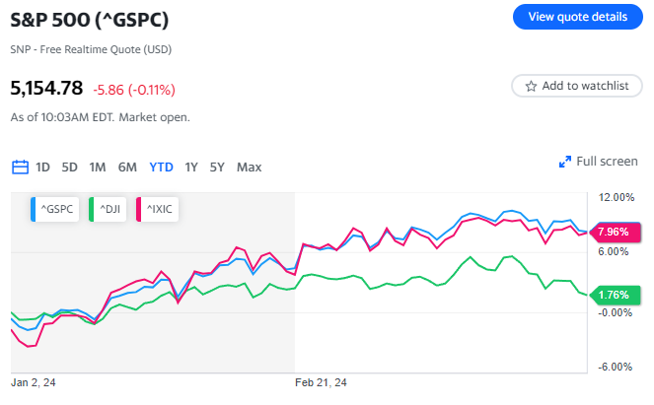Select the Max time range

click(x=249, y=167)
